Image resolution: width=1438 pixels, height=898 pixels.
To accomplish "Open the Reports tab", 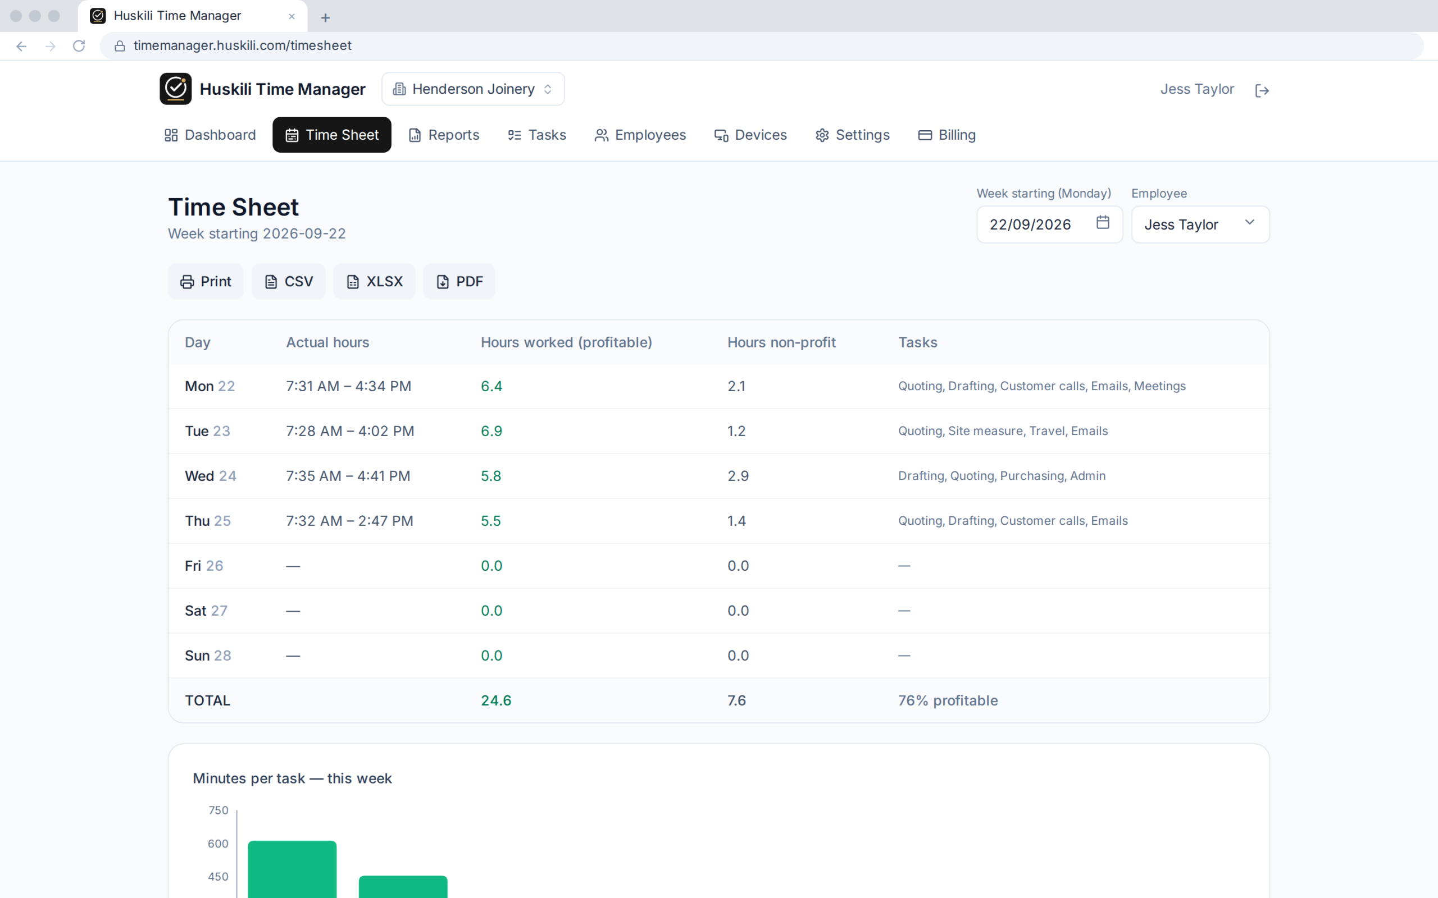I will [444, 135].
